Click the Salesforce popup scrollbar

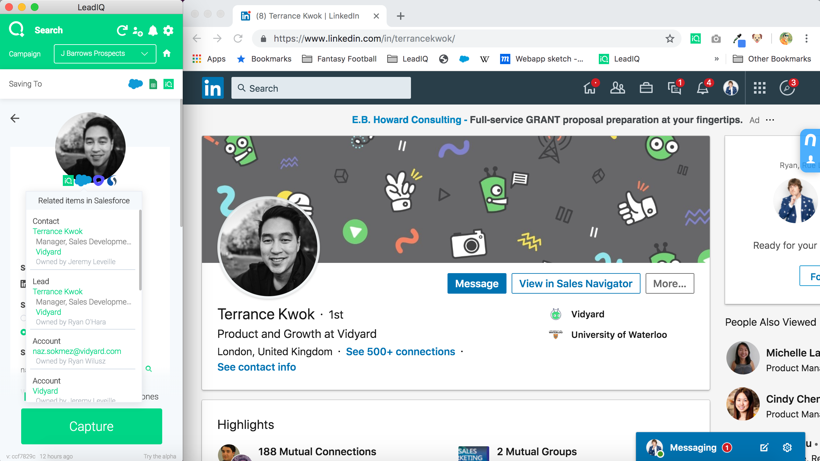click(140, 250)
